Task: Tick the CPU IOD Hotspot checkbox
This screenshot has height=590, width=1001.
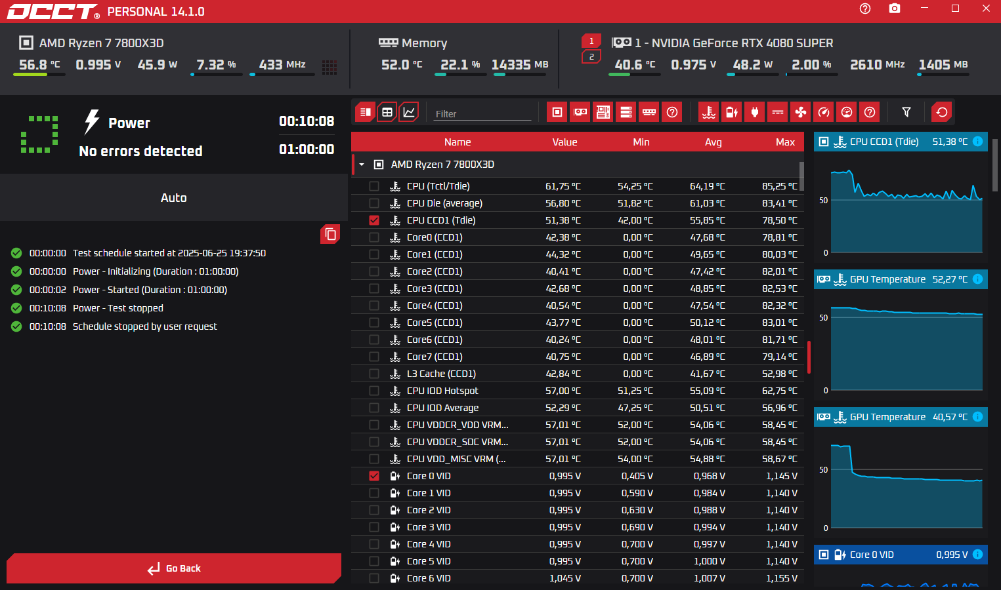Action: click(x=374, y=391)
